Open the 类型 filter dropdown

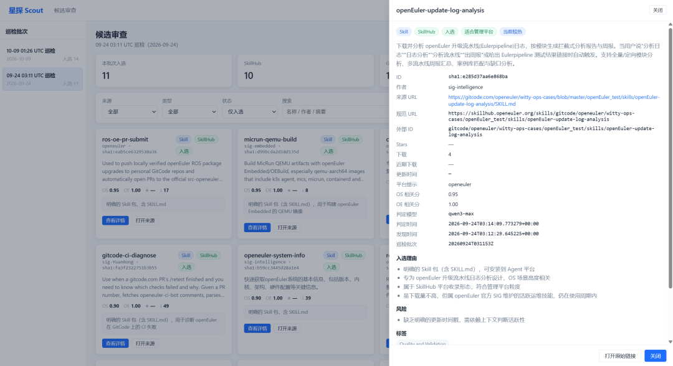pyautogui.click(x=189, y=111)
